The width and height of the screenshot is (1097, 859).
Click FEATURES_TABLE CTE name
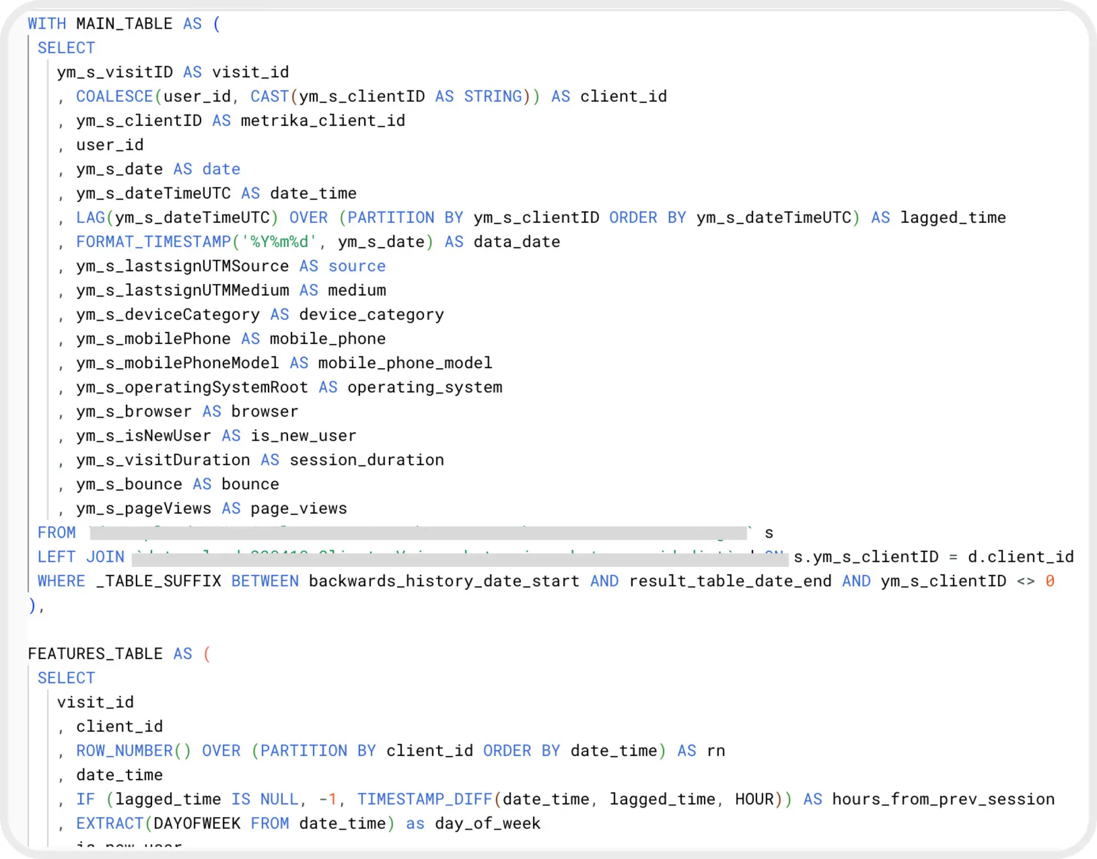(x=95, y=654)
